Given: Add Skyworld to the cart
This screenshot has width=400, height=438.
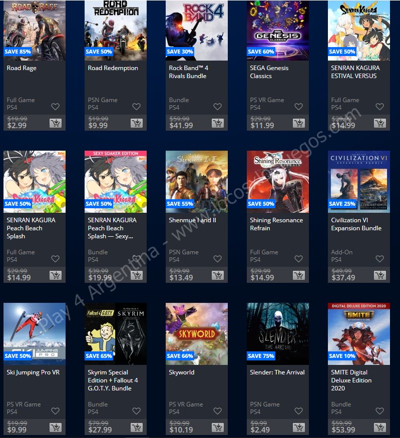Looking at the screenshot, I should [x=218, y=427].
